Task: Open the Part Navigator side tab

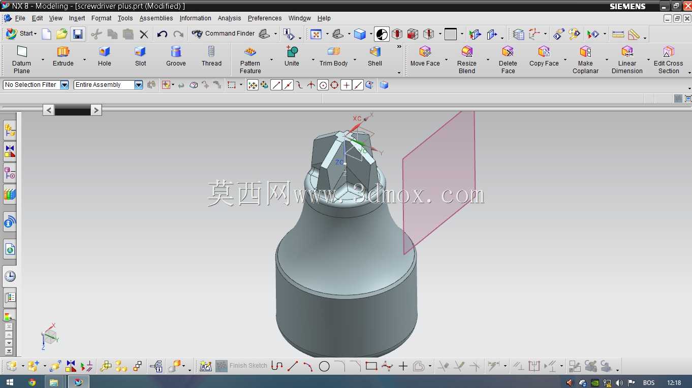Action: tap(10, 173)
